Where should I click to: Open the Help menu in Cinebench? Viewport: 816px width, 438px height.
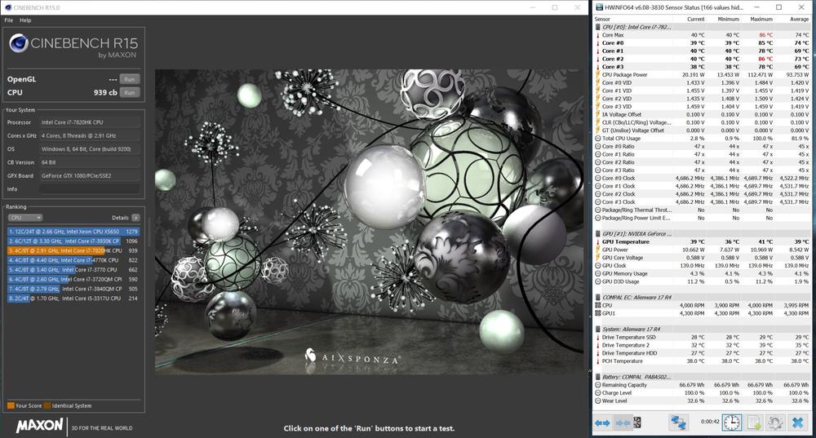pos(25,20)
